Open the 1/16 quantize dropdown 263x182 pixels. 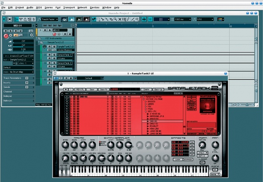tap(205, 20)
